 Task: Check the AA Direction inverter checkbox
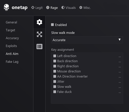[55, 76]
